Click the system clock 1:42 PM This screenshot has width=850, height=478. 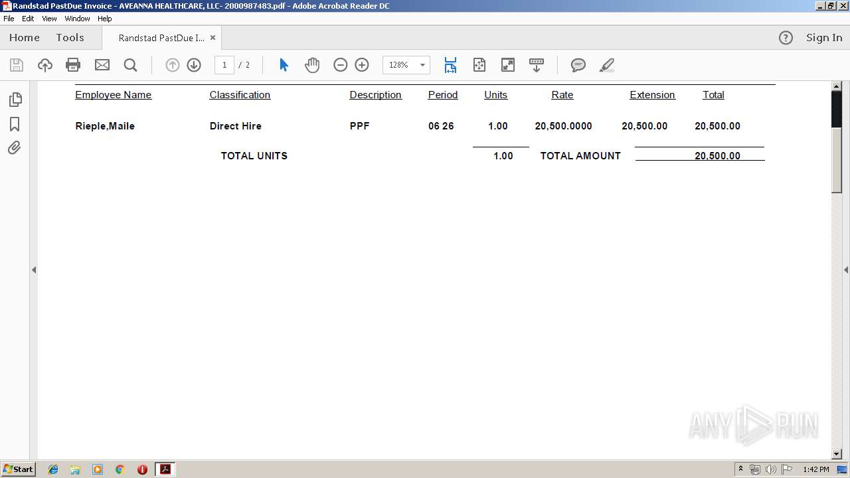click(815, 469)
